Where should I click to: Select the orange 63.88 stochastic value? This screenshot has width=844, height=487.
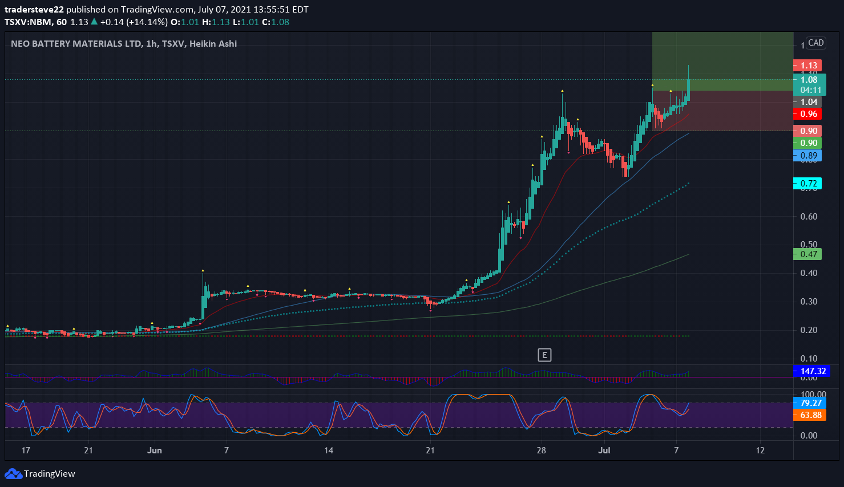[x=810, y=415]
